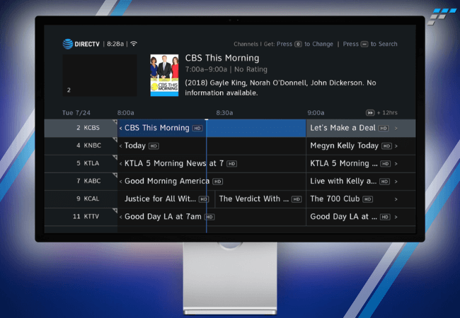Open the Today program on KNBC
The image size is (460, 318).
212,146
